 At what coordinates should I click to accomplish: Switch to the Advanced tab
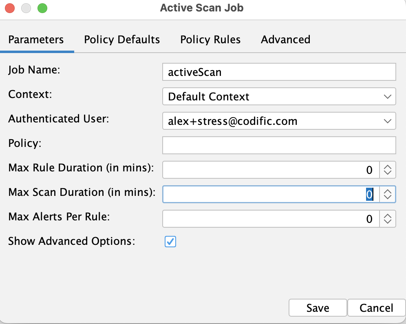point(285,40)
